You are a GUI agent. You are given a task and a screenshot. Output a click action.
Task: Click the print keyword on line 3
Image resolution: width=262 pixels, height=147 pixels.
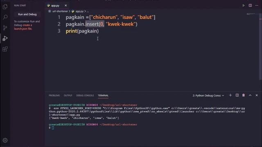pyautogui.click(x=71, y=31)
